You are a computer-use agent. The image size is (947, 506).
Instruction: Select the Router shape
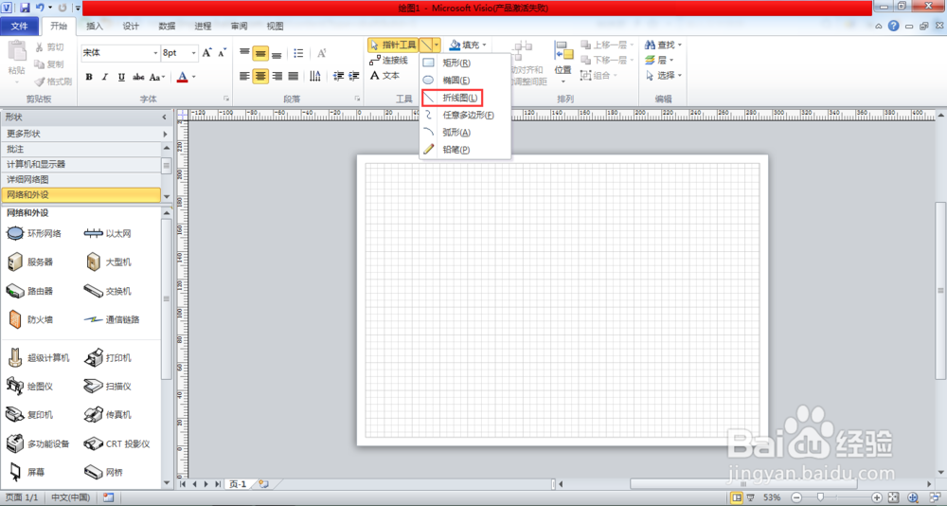(30, 291)
